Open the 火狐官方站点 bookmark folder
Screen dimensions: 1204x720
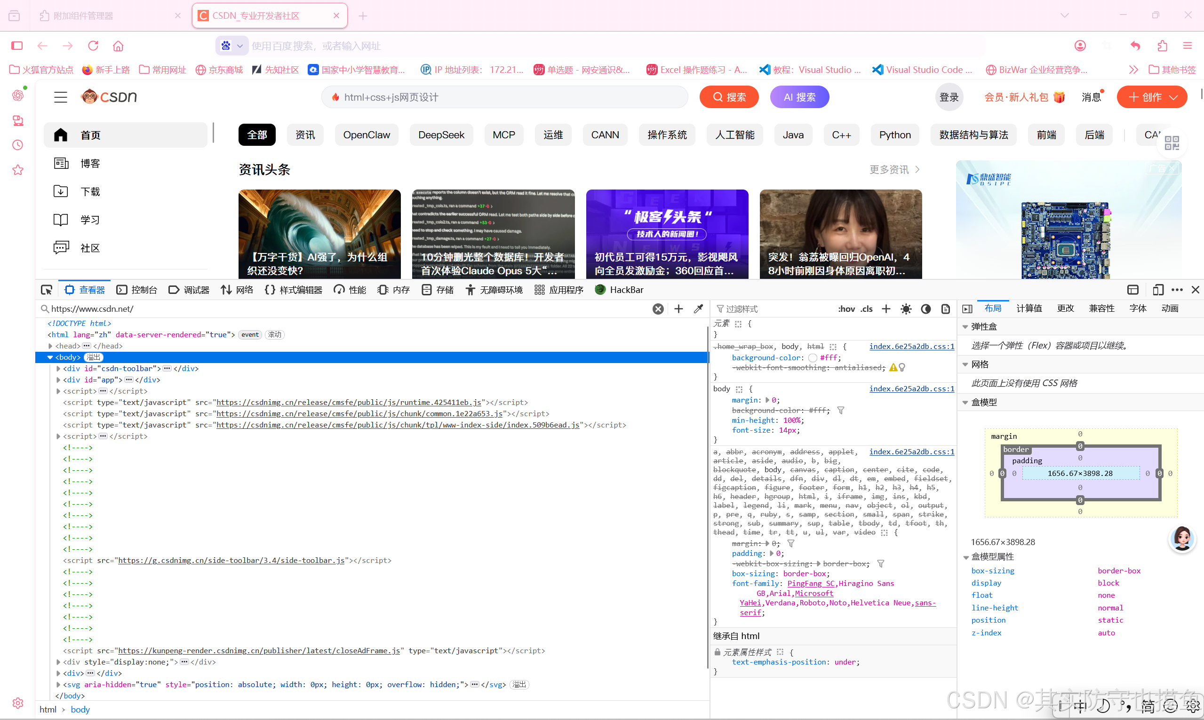pos(41,70)
